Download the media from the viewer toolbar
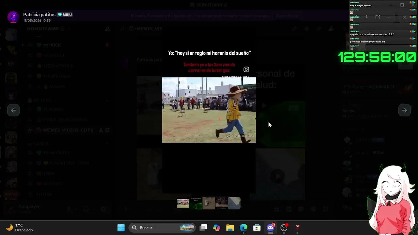This screenshot has height=235, width=418. point(366,17)
